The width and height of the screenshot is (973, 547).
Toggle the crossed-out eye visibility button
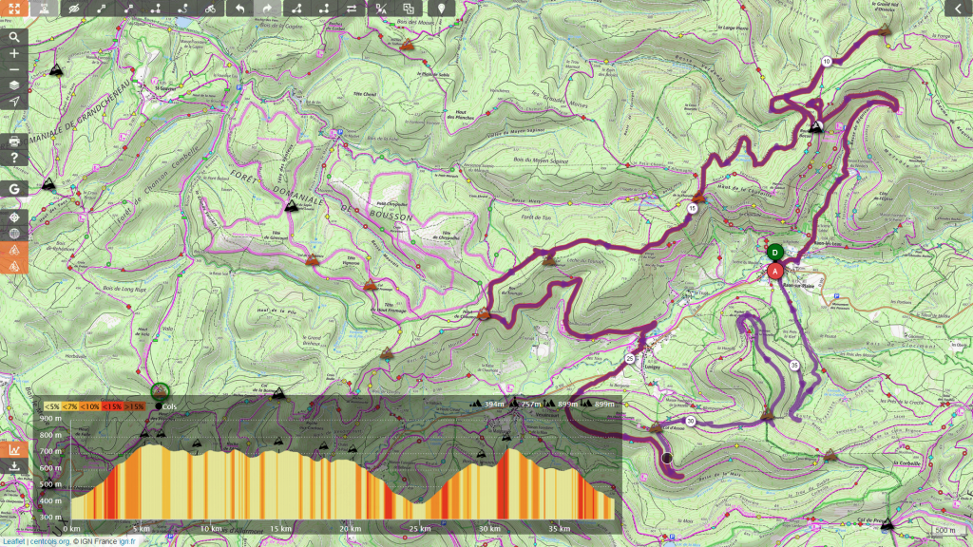(x=75, y=9)
